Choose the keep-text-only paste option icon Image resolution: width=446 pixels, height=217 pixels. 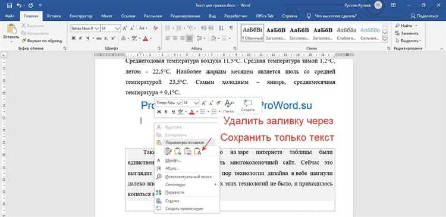197,152
